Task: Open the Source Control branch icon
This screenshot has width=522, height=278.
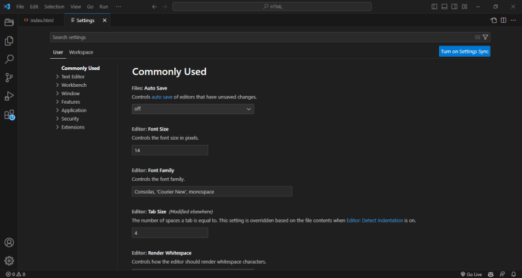Action: coord(9,78)
